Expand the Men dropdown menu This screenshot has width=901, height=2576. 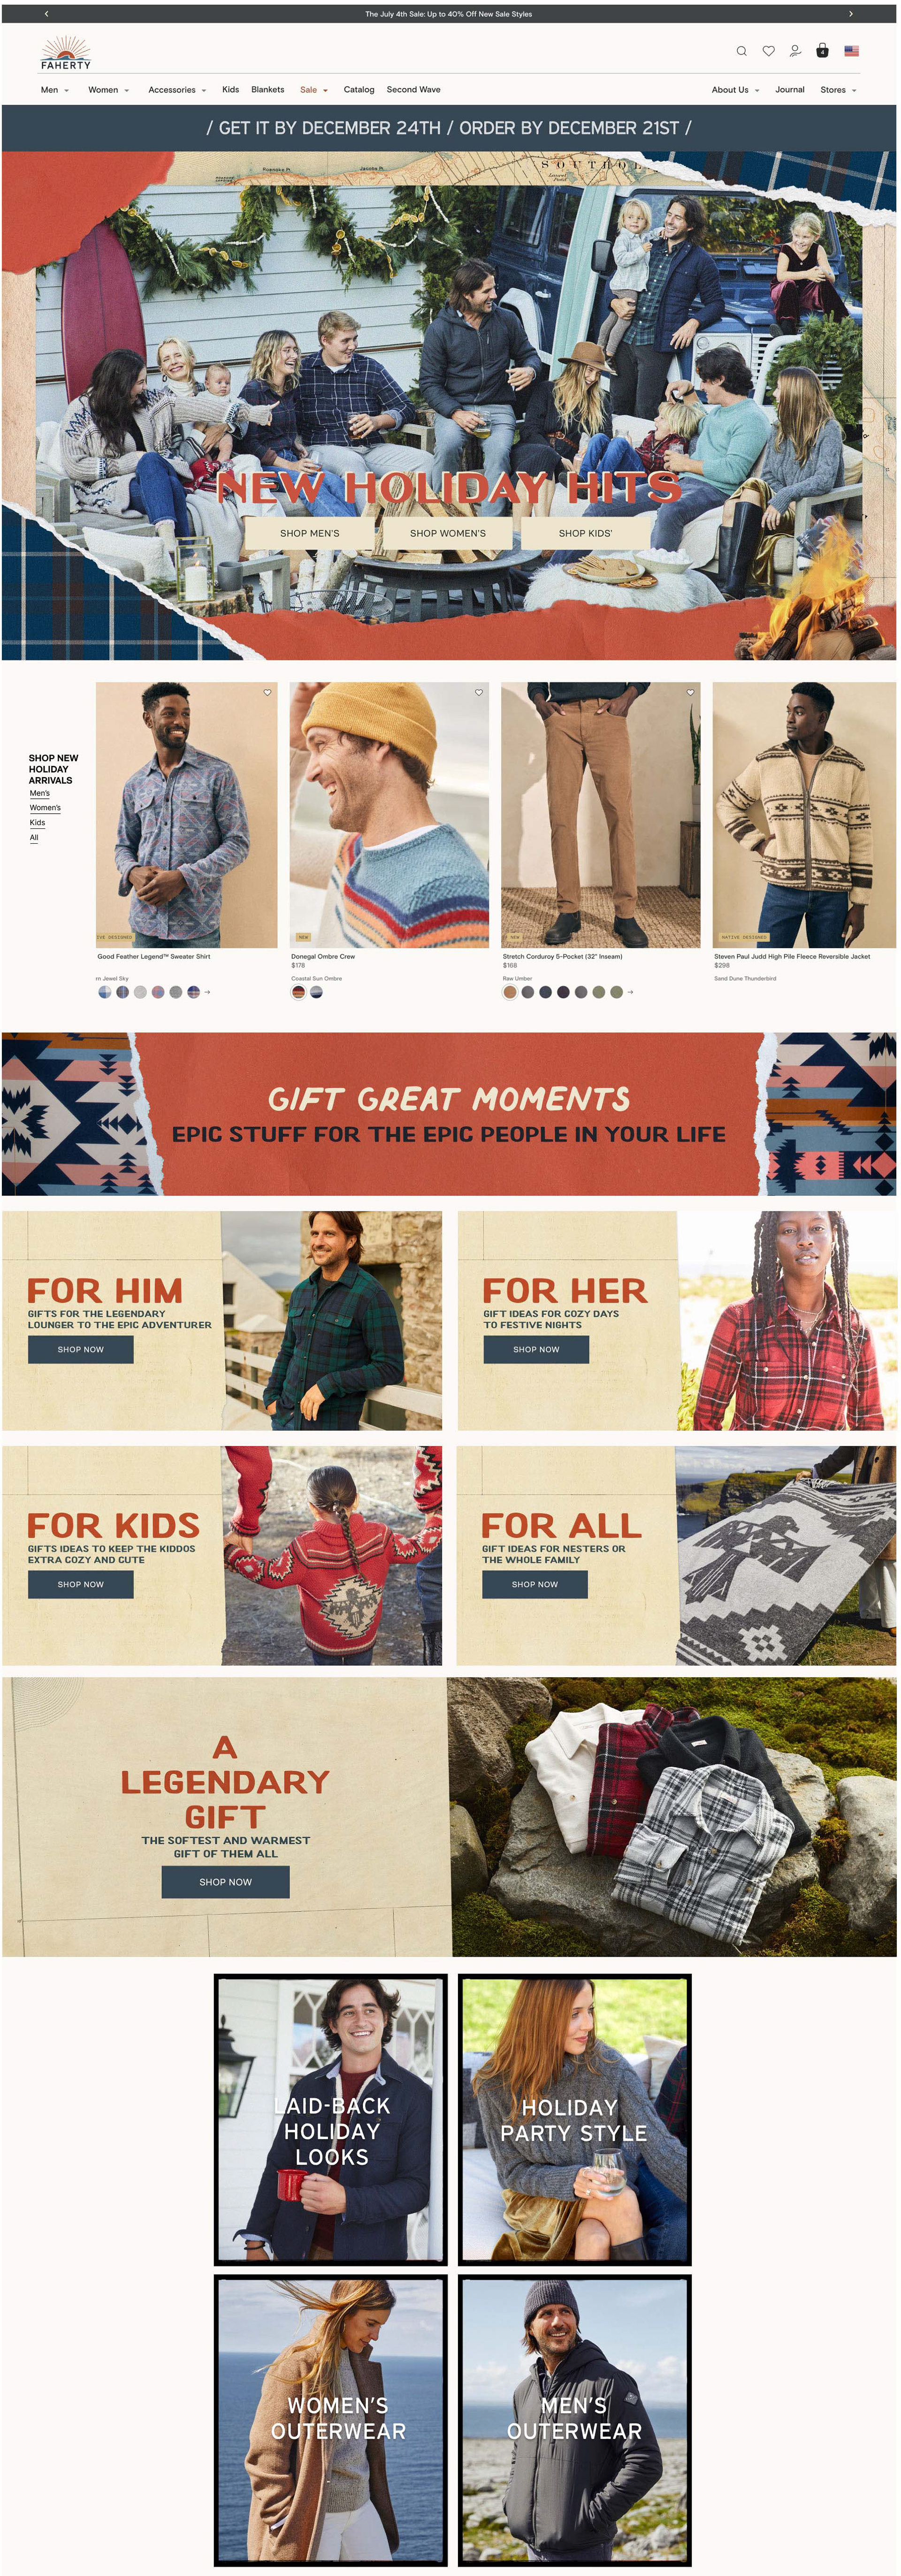tap(55, 90)
